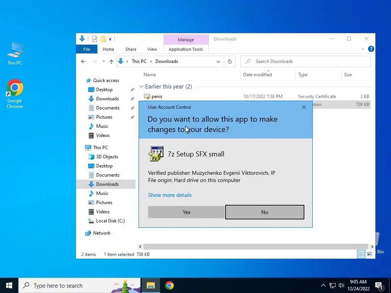
Task: Click Downloads in the address path
Action: coord(166,61)
